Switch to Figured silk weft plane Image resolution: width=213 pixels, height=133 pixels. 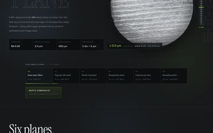tap(66, 76)
